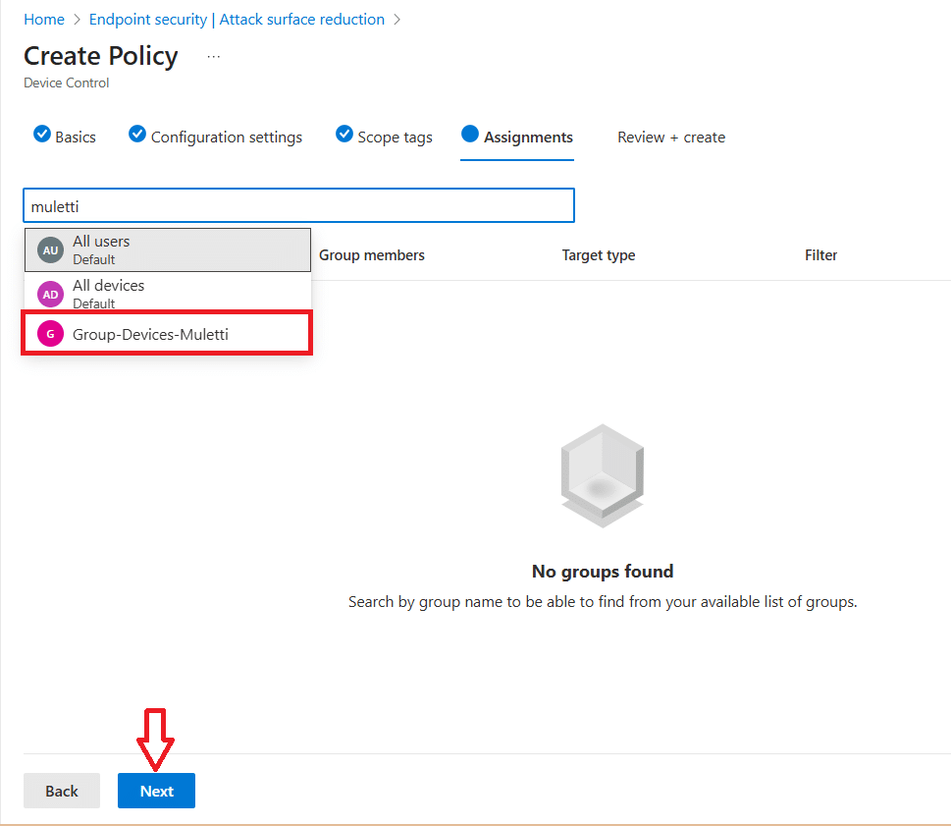951x826 pixels.
Task: Follow the Home breadcrumb link
Action: coord(44,20)
